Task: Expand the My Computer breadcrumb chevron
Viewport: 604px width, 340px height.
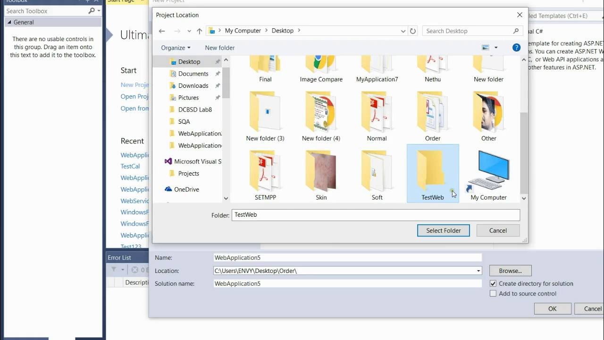Action: point(266,31)
